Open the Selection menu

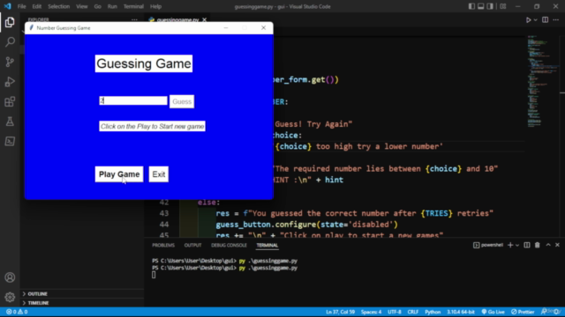click(59, 6)
